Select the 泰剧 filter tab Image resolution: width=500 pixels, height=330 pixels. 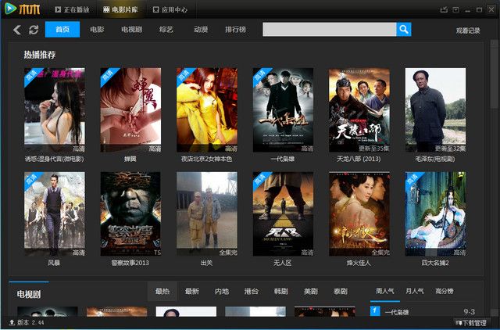tap(341, 291)
